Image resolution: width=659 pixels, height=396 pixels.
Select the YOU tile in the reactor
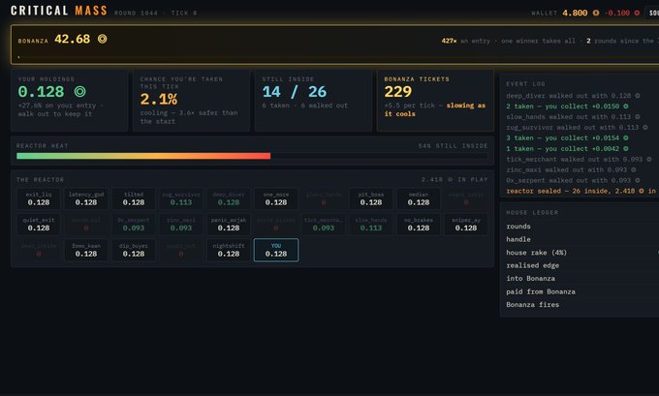coord(276,250)
